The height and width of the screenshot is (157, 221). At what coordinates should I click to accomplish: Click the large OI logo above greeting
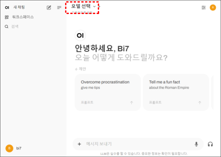click(80, 36)
